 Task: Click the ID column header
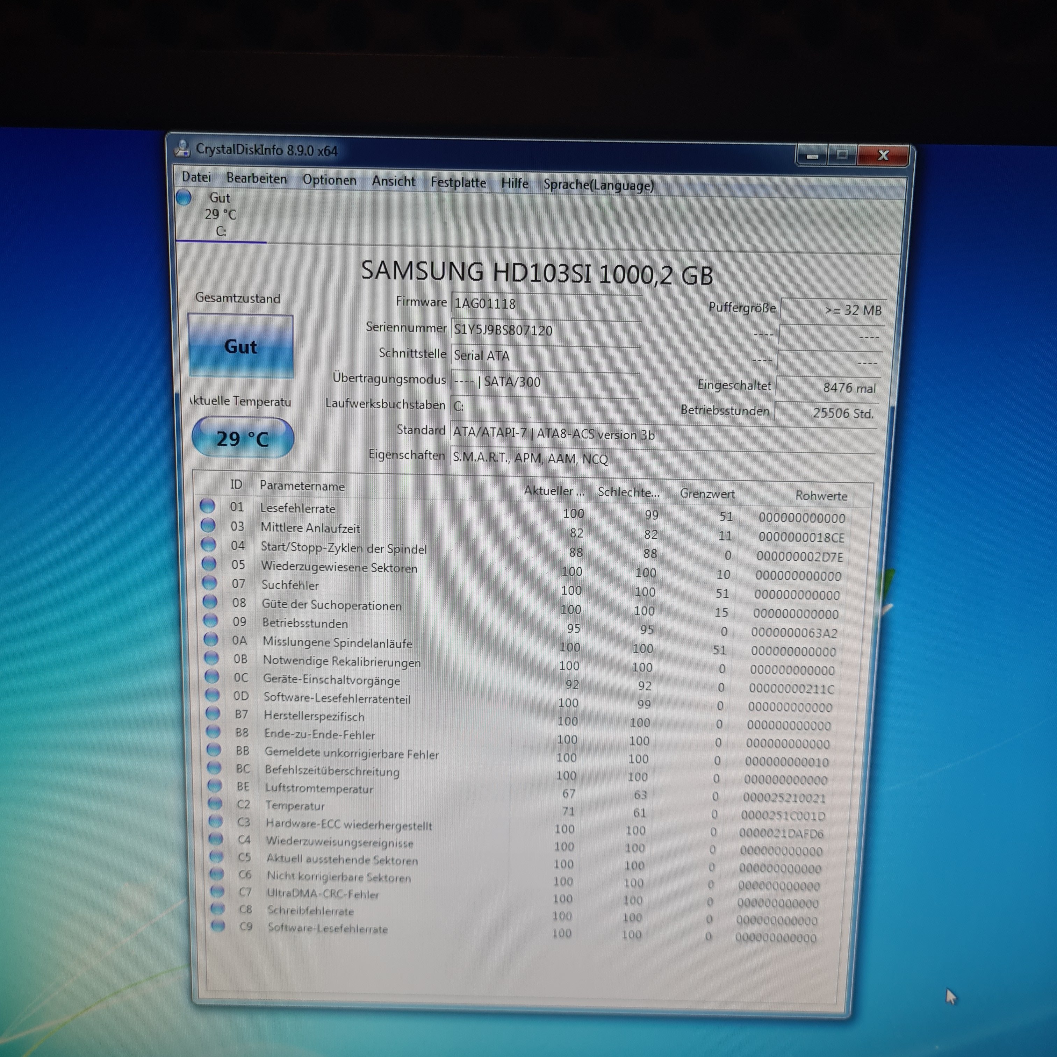(x=236, y=484)
